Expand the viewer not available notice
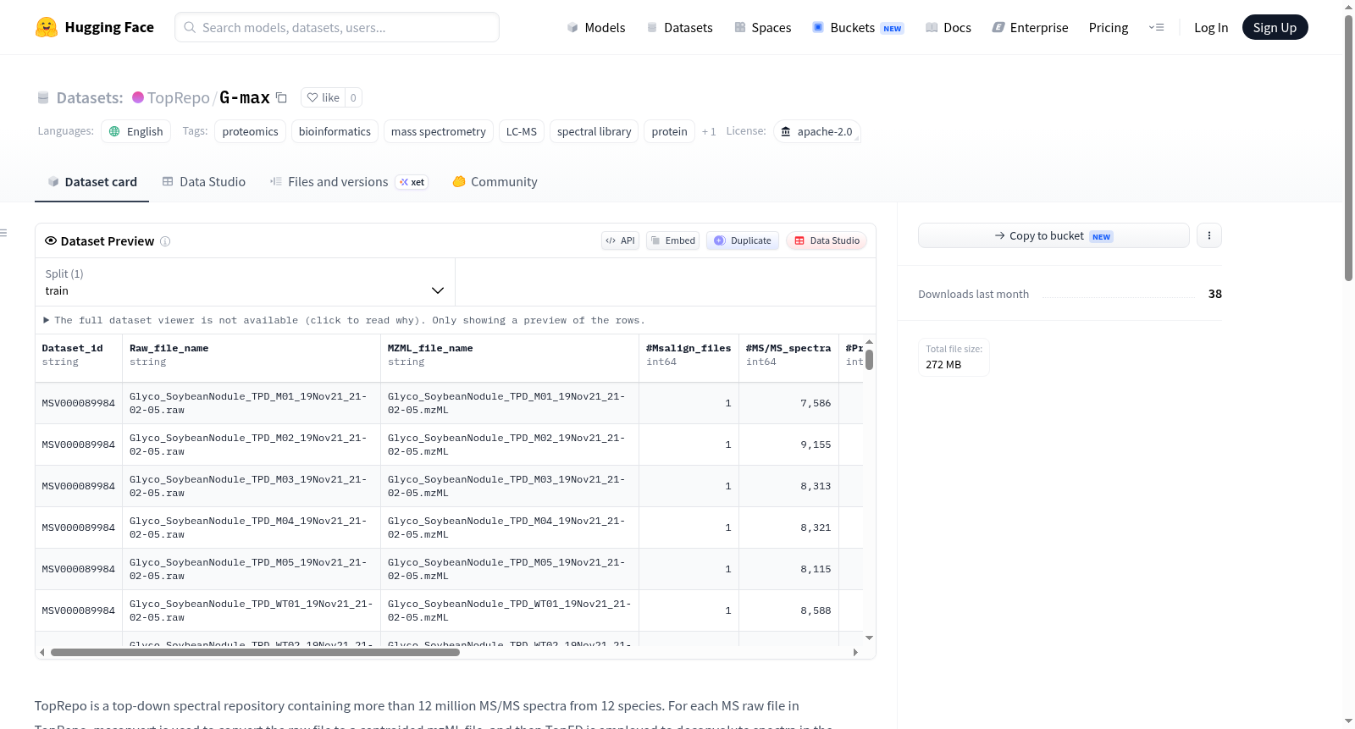 coord(344,320)
